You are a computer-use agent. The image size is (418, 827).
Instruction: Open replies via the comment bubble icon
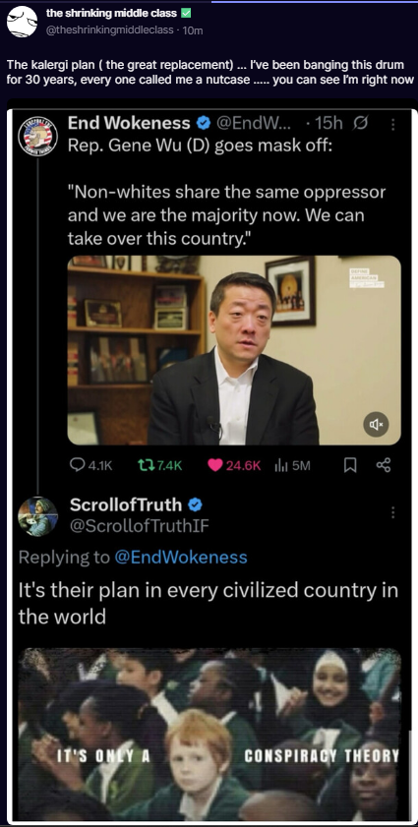77,465
